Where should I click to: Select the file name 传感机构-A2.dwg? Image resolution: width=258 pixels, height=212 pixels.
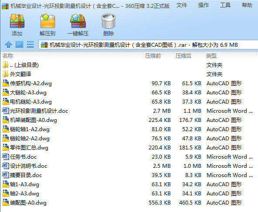pos(31,83)
